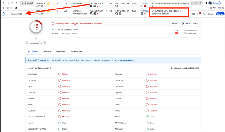Image resolution: width=225 pixels, height=132 pixels.
Task: Open the Chrome three-dot menu
Action: click(x=223, y=3)
